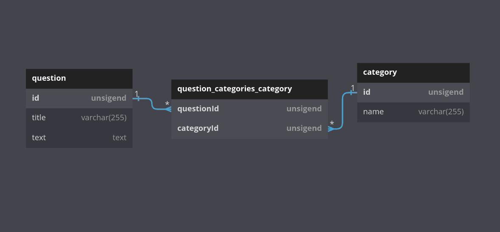Click the "1" cardinality marker beside question id
Screen dimensions: 500x232
(x=137, y=93)
